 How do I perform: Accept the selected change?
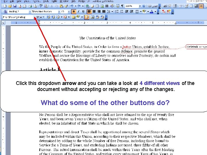pos(58,17)
